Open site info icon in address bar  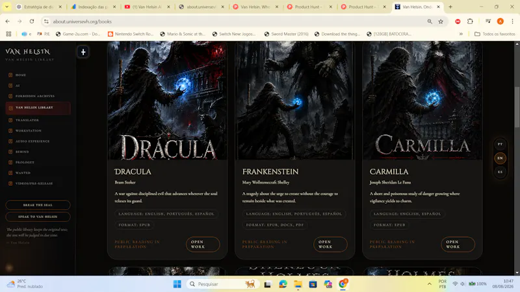(46, 21)
